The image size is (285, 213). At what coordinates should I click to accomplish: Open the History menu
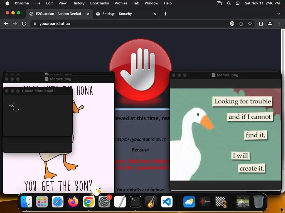[78, 3]
